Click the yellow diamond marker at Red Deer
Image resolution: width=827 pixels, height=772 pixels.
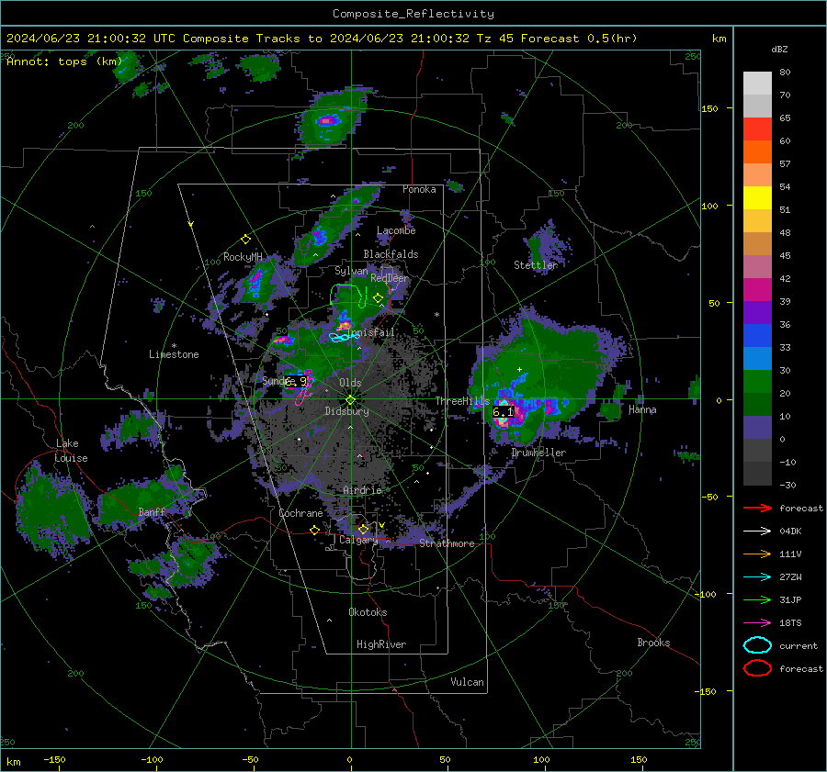[x=378, y=298]
